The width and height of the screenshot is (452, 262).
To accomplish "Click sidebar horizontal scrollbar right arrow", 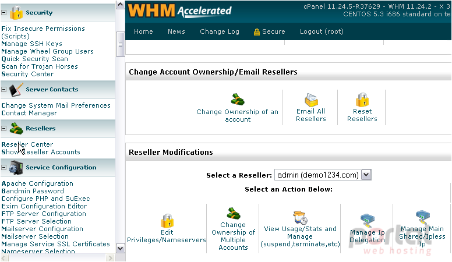I will 110,258.
